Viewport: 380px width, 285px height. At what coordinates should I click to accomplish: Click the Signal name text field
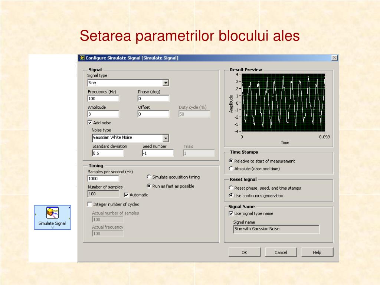coord(276,229)
